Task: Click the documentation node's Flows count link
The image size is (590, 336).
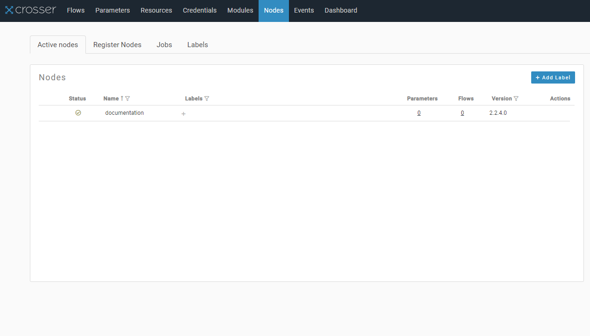Action: 462,113
